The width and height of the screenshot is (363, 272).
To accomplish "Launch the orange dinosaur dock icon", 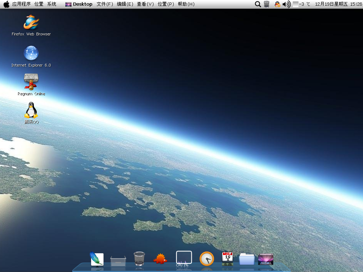I will pos(160,259).
